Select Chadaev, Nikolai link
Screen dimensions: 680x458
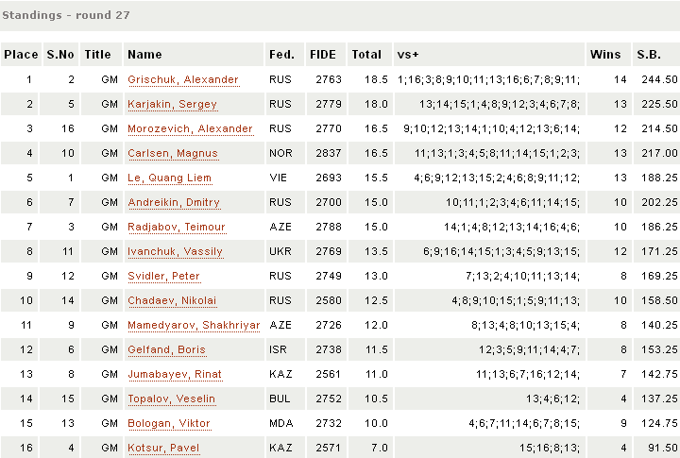point(172,301)
